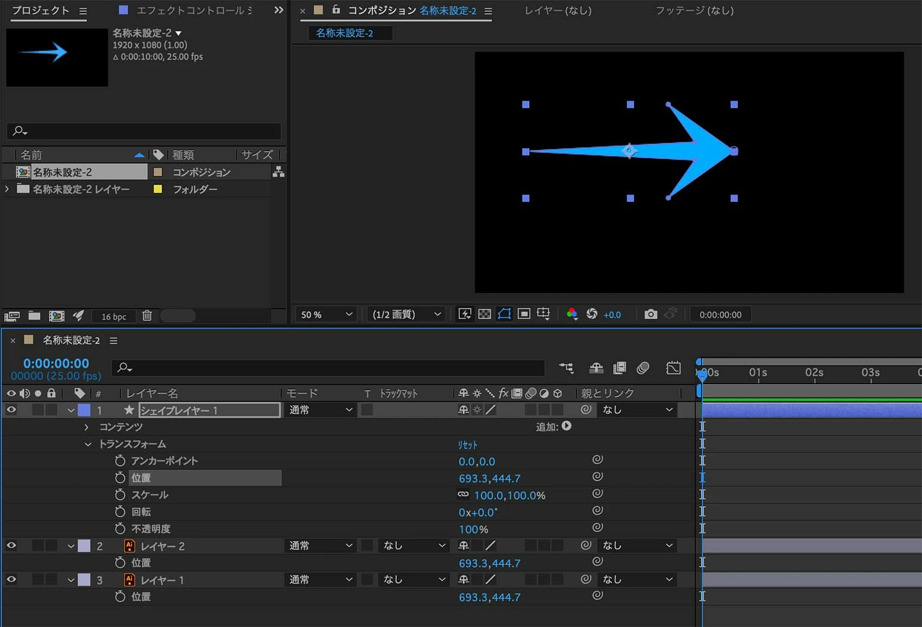Toggle hide shy layers in timeline

[x=596, y=368]
